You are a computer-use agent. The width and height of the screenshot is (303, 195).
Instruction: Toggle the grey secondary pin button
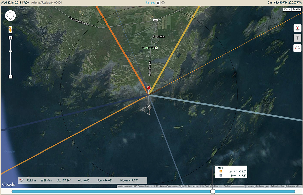[x=297, y=38]
